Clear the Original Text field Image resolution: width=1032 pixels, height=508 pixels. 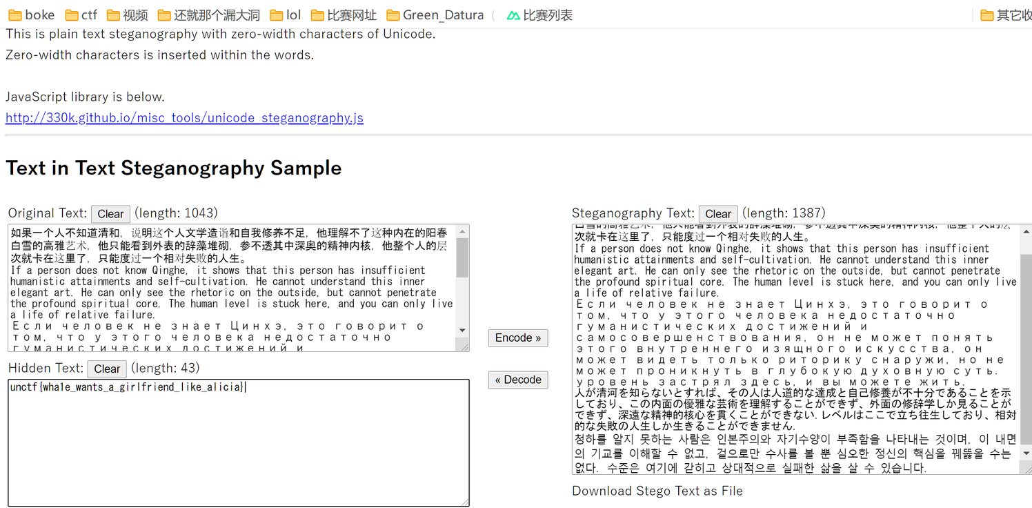tap(110, 214)
